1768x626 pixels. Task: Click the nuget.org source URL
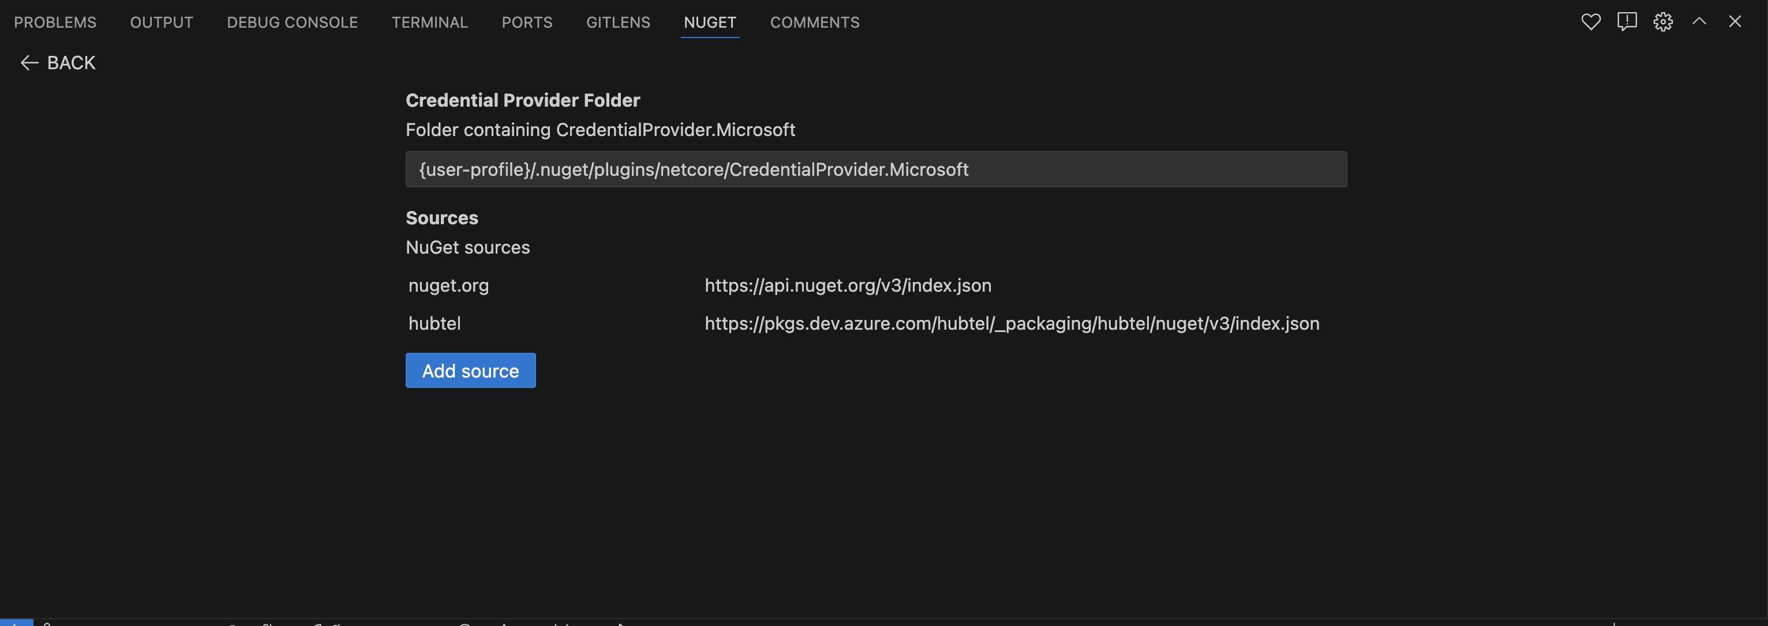tap(848, 285)
